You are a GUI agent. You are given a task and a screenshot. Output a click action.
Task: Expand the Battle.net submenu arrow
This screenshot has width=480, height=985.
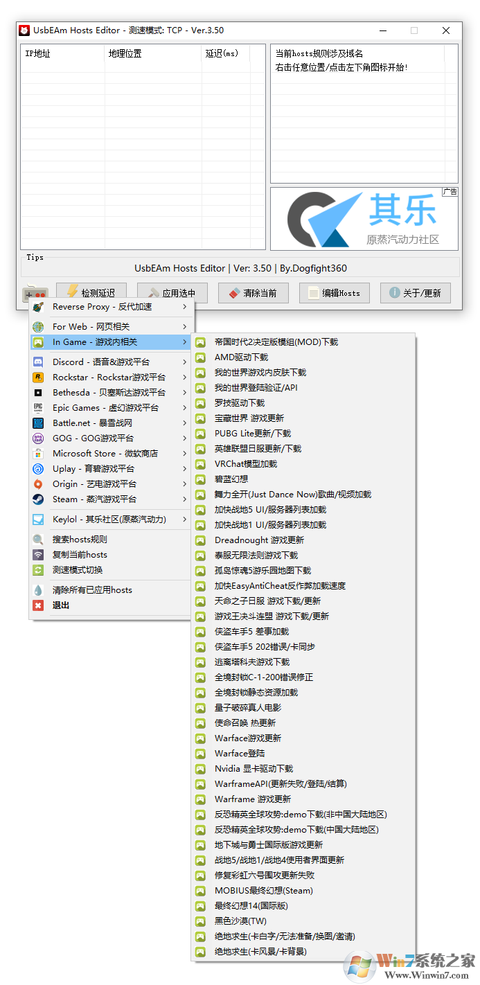(184, 423)
